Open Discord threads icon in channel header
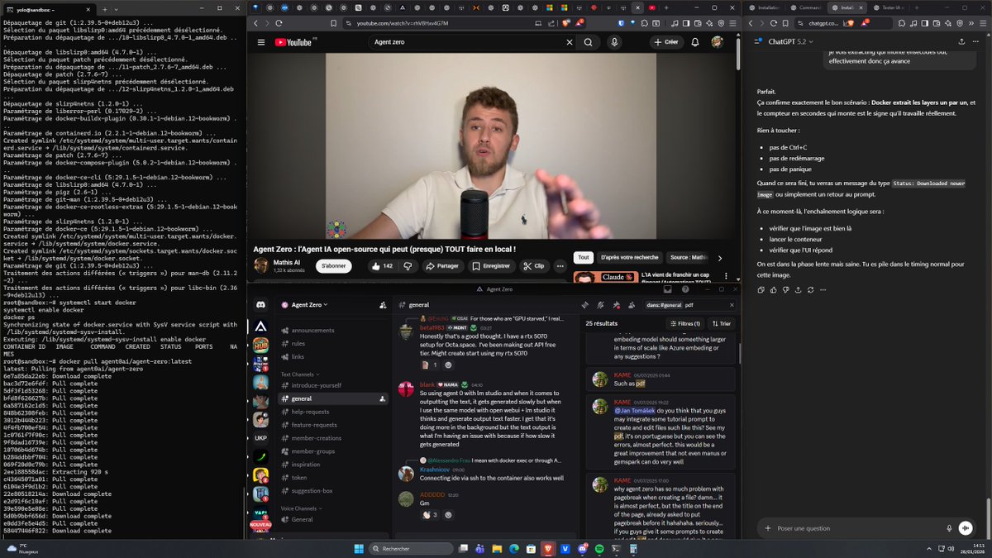The width and height of the screenshot is (992, 558). pos(584,305)
